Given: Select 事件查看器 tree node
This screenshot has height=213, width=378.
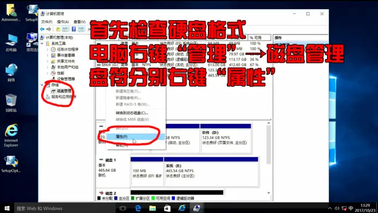Looking at the screenshot, I should [66, 55].
